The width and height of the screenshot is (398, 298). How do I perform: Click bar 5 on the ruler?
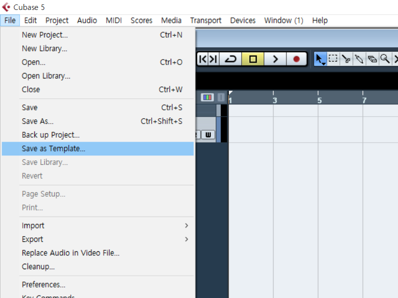319,100
